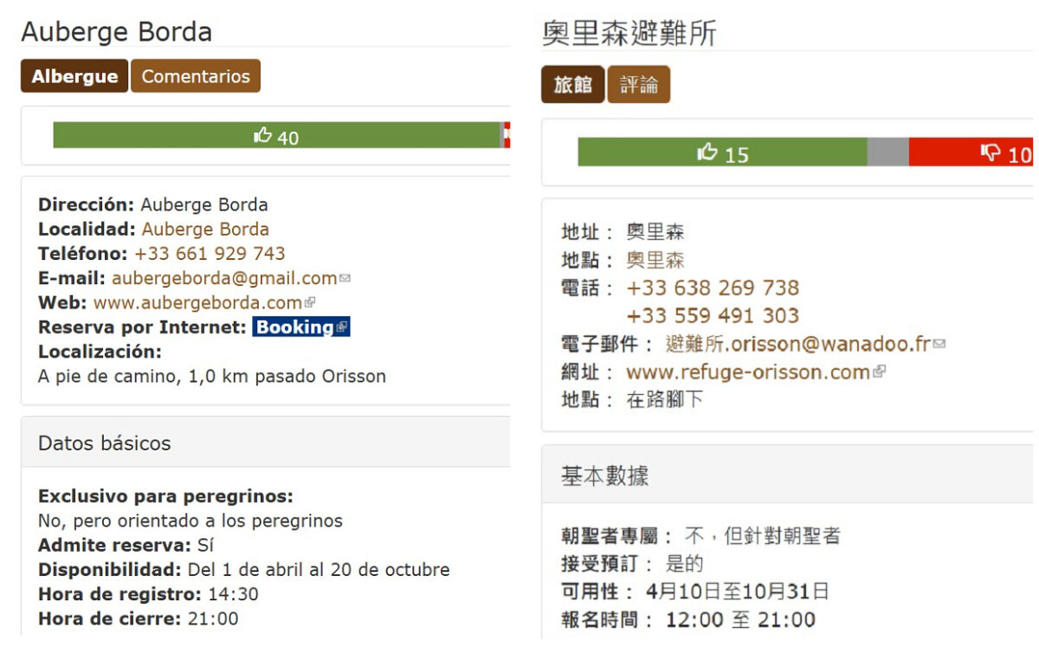This screenshot has width=1039, height=654.
Task: Select the Albergue tab
Action: point(74,76)
